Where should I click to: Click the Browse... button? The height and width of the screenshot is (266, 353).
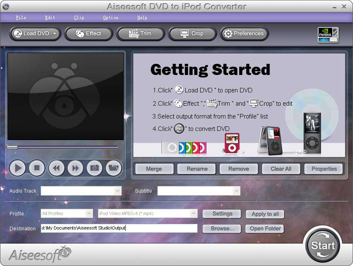[x=222, y=228]
